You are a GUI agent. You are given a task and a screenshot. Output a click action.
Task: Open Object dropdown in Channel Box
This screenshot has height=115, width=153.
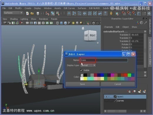coord(125,27)
